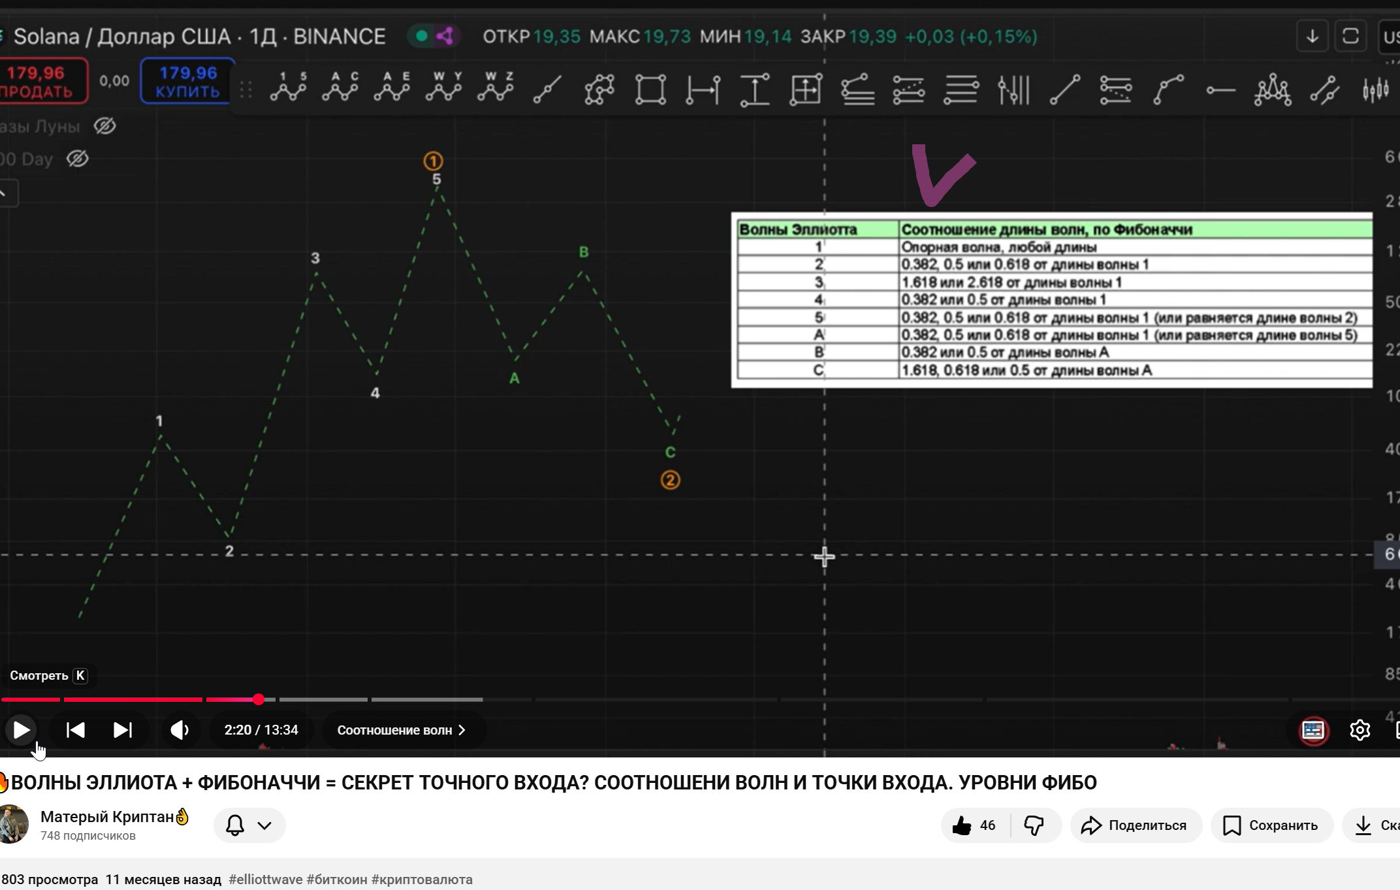Image resolution: width=1400 pixels, height=890 pixels.
Task: Dislike the video
Action: [1034, 825]
